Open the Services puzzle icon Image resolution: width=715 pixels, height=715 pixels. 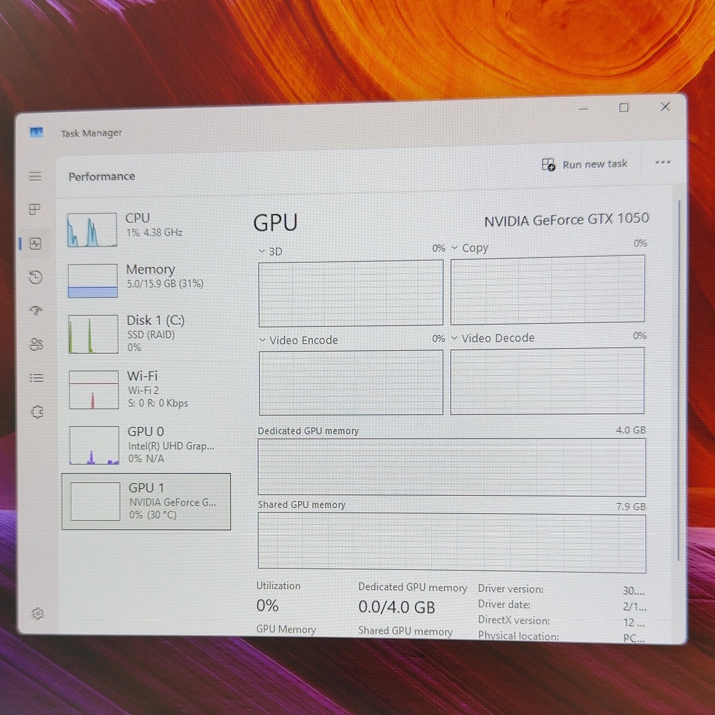coord(37,412)
